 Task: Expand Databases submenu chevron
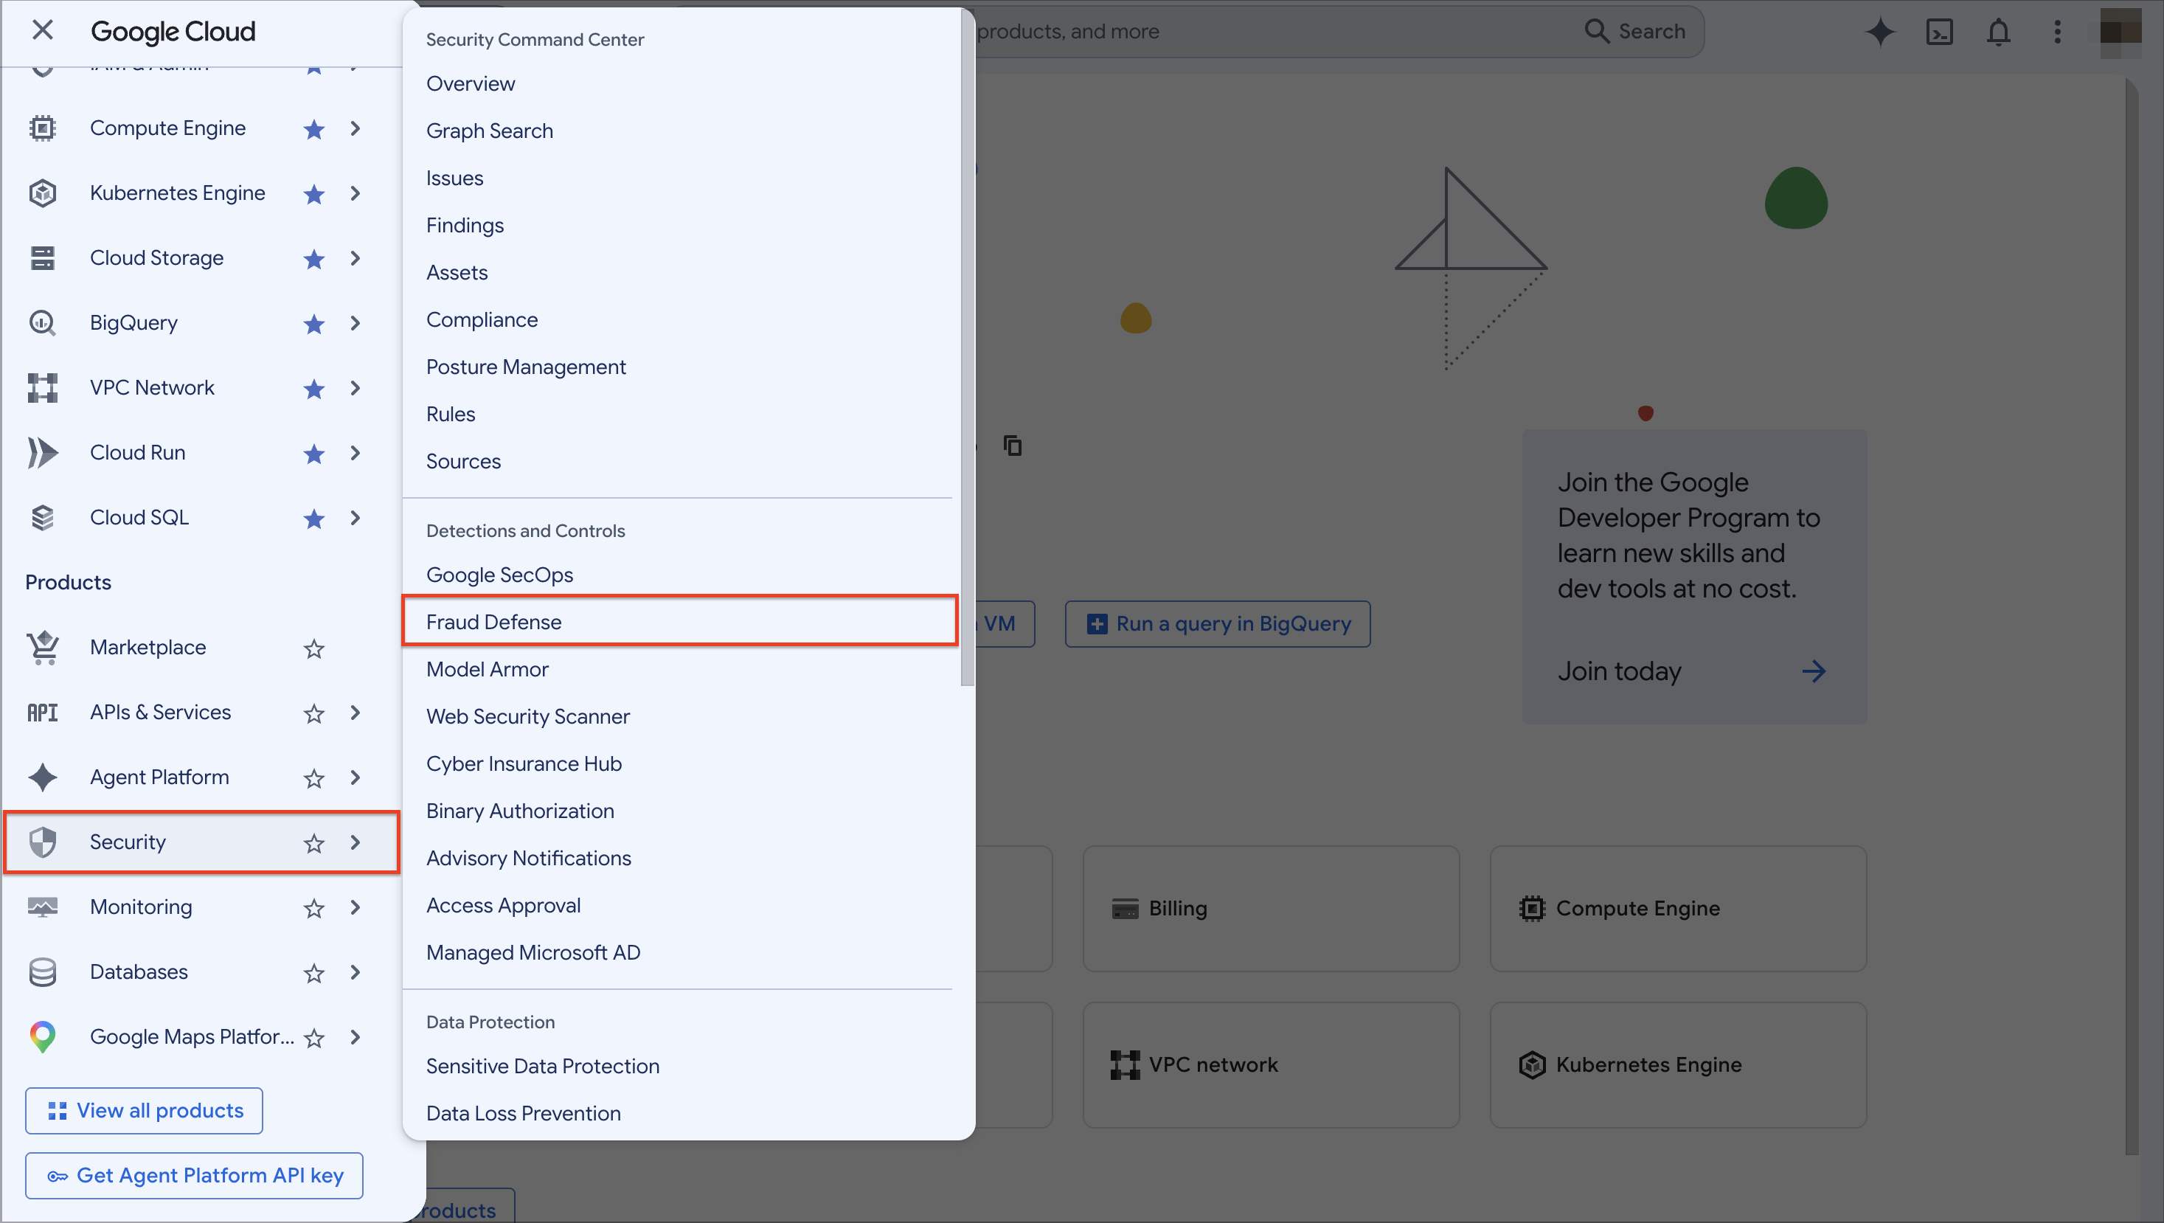coord(356,972)
